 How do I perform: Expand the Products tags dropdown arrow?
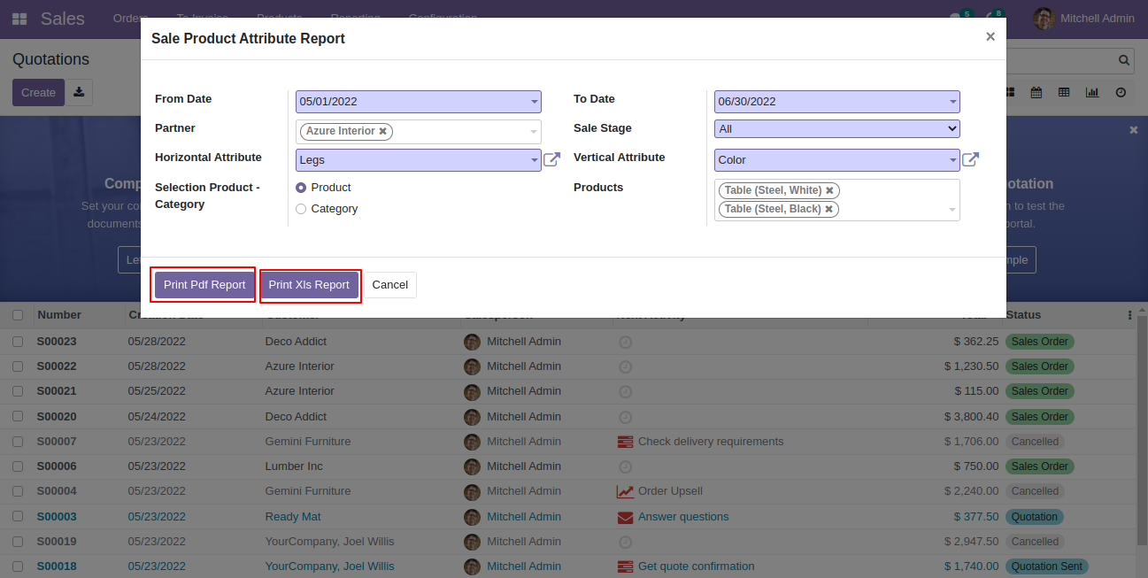tap(952, 210)
